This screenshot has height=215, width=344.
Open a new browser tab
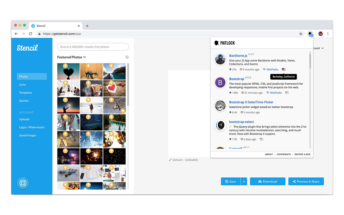click(x=87, y=26)
